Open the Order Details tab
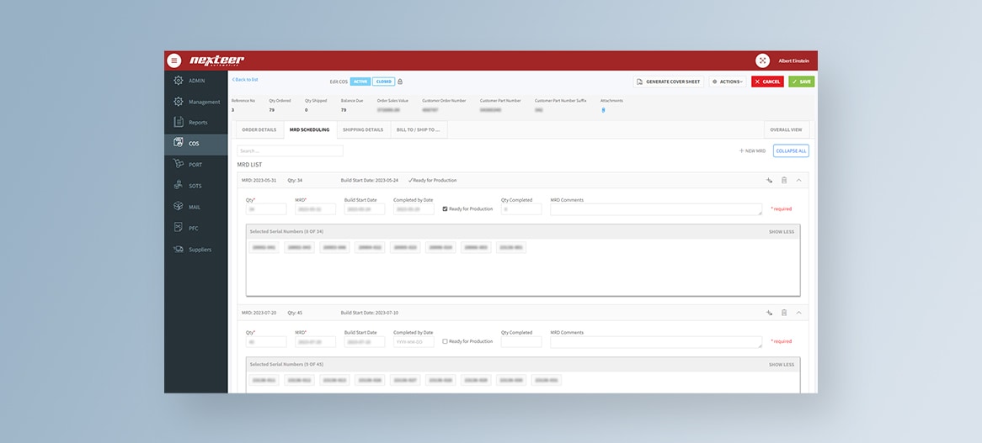 [259, 129]
